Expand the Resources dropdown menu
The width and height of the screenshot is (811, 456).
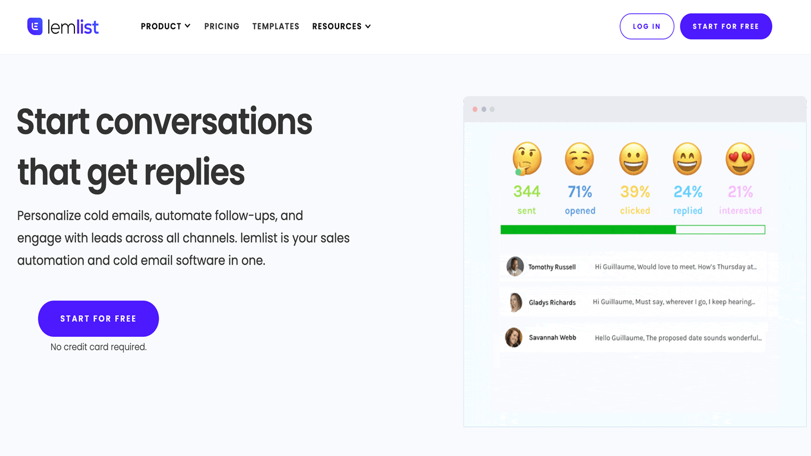pos(341,26)
